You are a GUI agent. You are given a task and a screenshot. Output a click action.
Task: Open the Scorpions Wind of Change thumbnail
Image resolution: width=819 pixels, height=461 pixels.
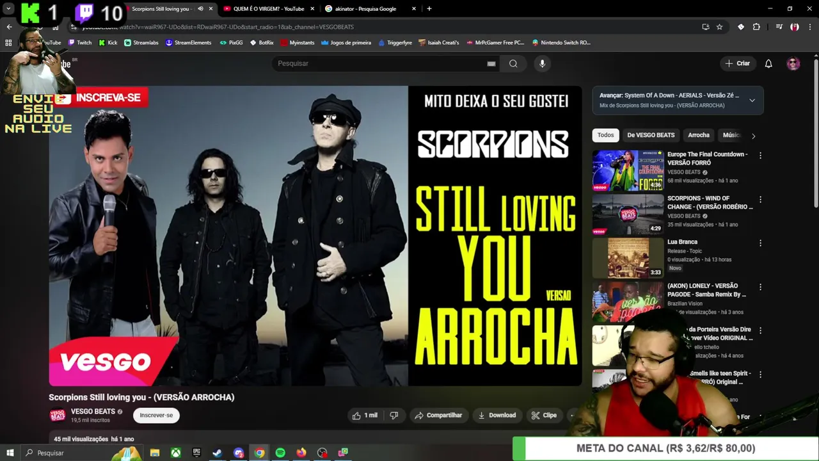tap(628, 214)
